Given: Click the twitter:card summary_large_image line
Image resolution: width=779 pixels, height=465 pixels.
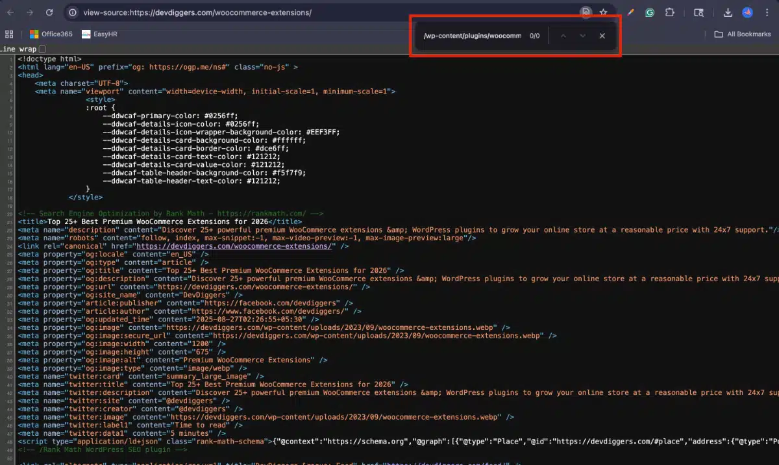Looking at the screenshot, I should pos(140,376).
